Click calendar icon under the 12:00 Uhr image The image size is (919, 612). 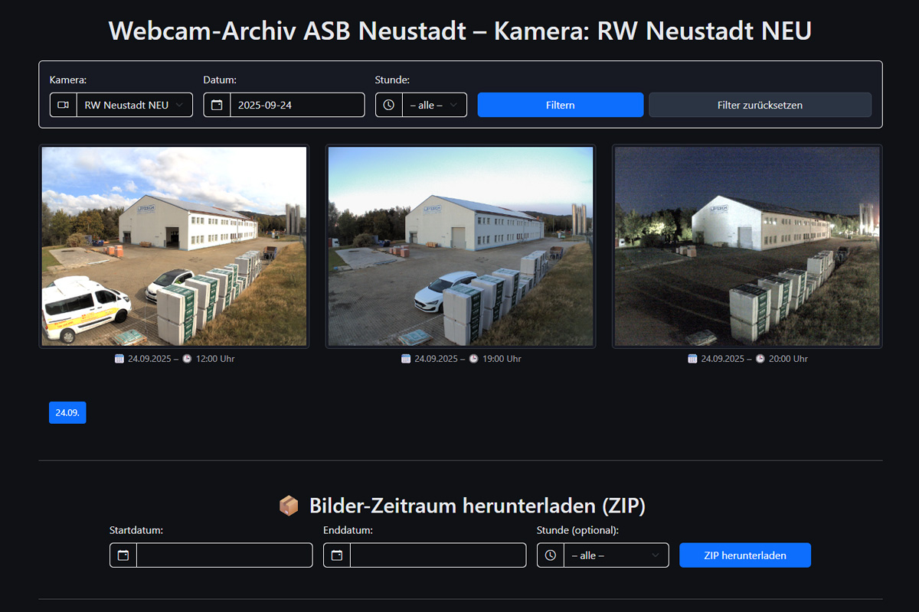119,359
